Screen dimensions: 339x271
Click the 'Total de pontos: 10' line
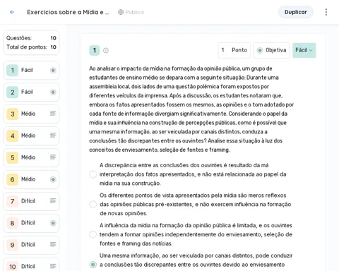pos(31,47)
